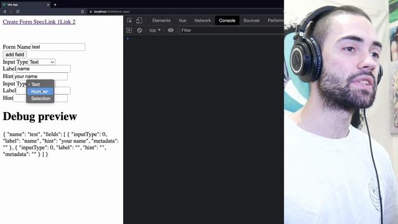Click the bookmark icon in the address bar
Image resolution: width=398 pixels, height=224 pixels.
pyautogui.click(x=83, y=12)
